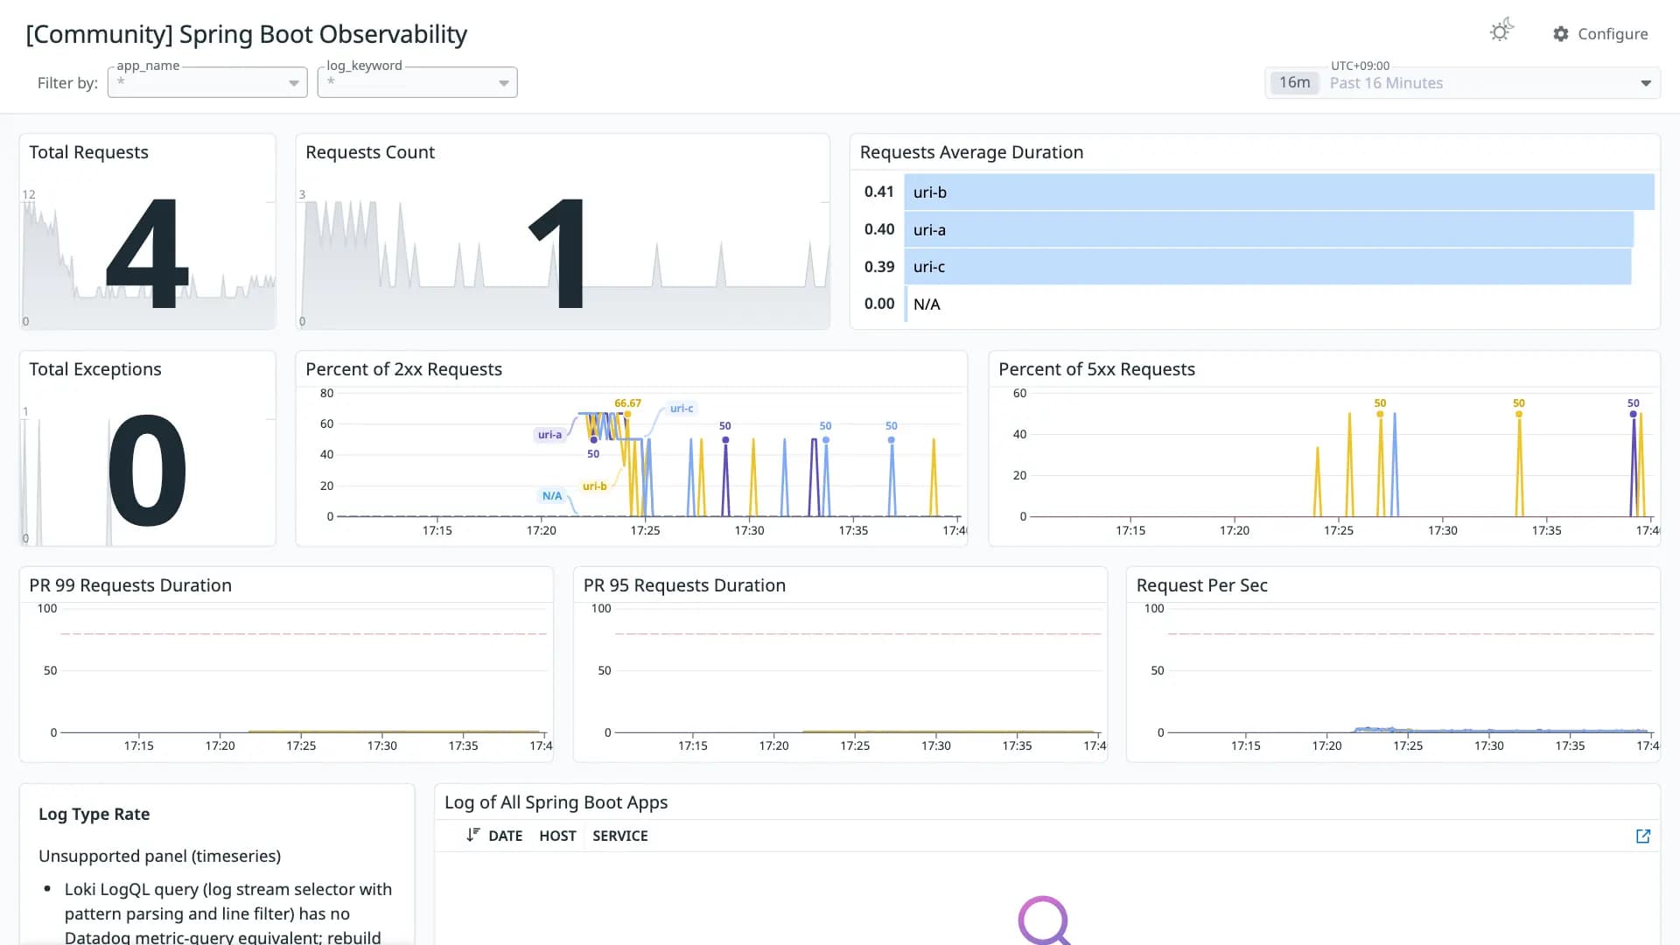1680x945 pixels.
Task: Click the dashboard title Spring Boot Observability
Action: [246, 34]
